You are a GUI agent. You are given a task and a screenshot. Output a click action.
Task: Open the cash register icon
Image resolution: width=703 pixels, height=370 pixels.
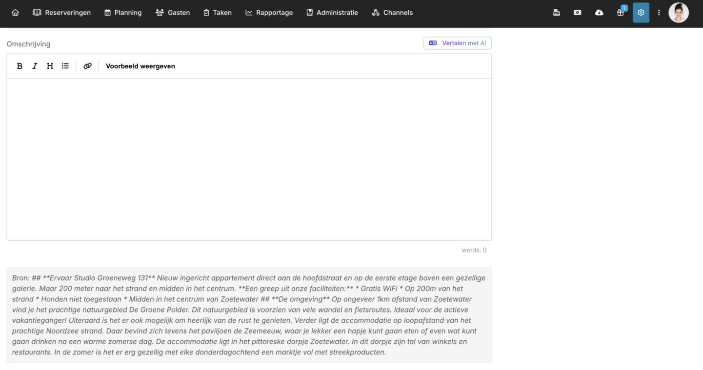pyautogui.click(x=556, y=13)
